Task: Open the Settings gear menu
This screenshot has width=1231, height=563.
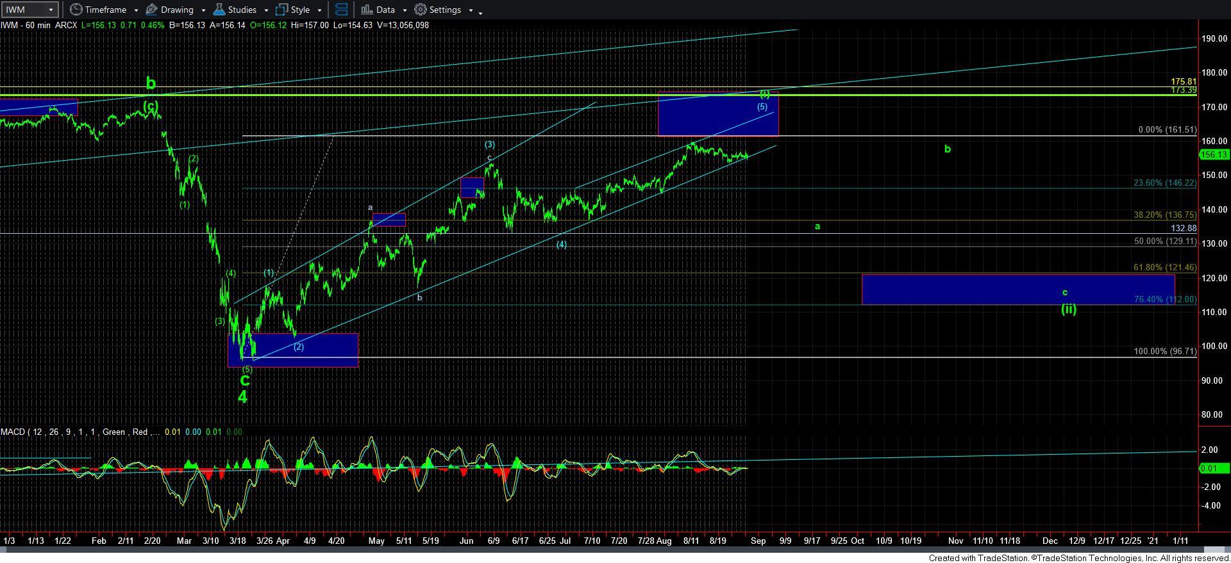Action: click(x=438, y=10)
